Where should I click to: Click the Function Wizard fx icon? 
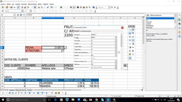click(x=18, y=15)
